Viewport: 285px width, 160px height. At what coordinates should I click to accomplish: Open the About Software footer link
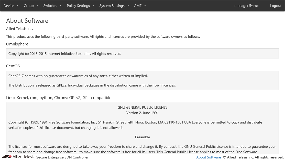[x=208, y=157]
